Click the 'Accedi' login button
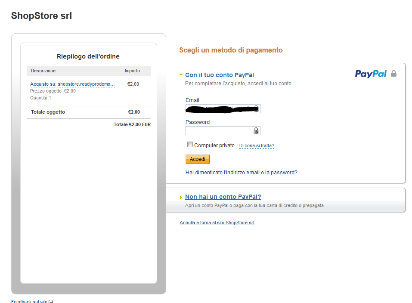The image size is (412, 303). click(198, 159)
